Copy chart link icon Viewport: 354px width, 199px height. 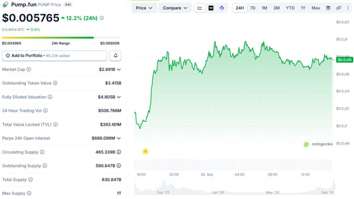click(339, 8)
